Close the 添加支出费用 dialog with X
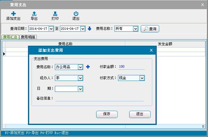Screen dimensions: 208x137 tap(151, 50)
